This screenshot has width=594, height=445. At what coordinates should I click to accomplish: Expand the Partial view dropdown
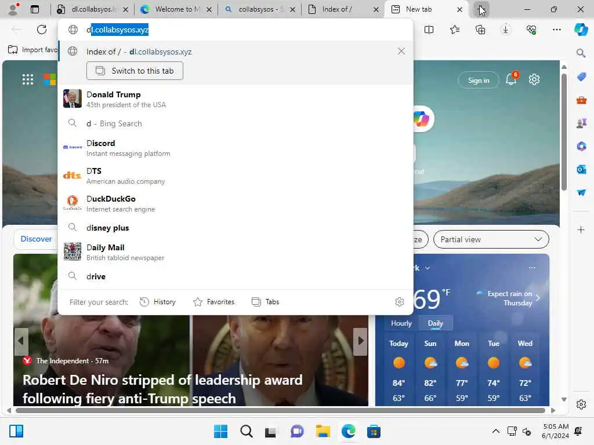tap(491, 239)
